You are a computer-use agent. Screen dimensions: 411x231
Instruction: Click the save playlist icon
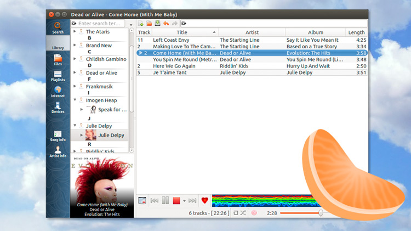pos(158,24)
